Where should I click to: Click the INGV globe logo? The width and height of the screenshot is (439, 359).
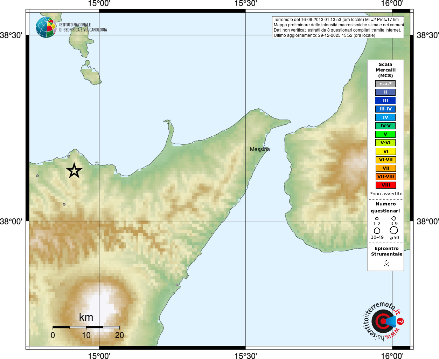point(46,27)
